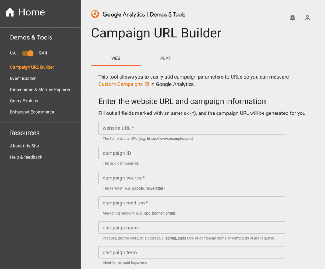Focus the campaign medium field
The width and height of the screenshot is (325, 269).
192,203
